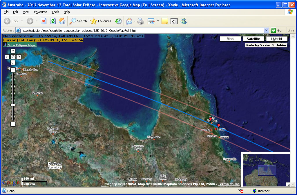Viewport: 297px width, 195px height.
Task: Refresh the page with green arrows icon
Action: coord(53,21)
